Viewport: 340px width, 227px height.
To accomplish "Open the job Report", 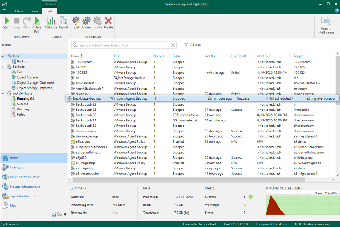I will pos(63,23).
